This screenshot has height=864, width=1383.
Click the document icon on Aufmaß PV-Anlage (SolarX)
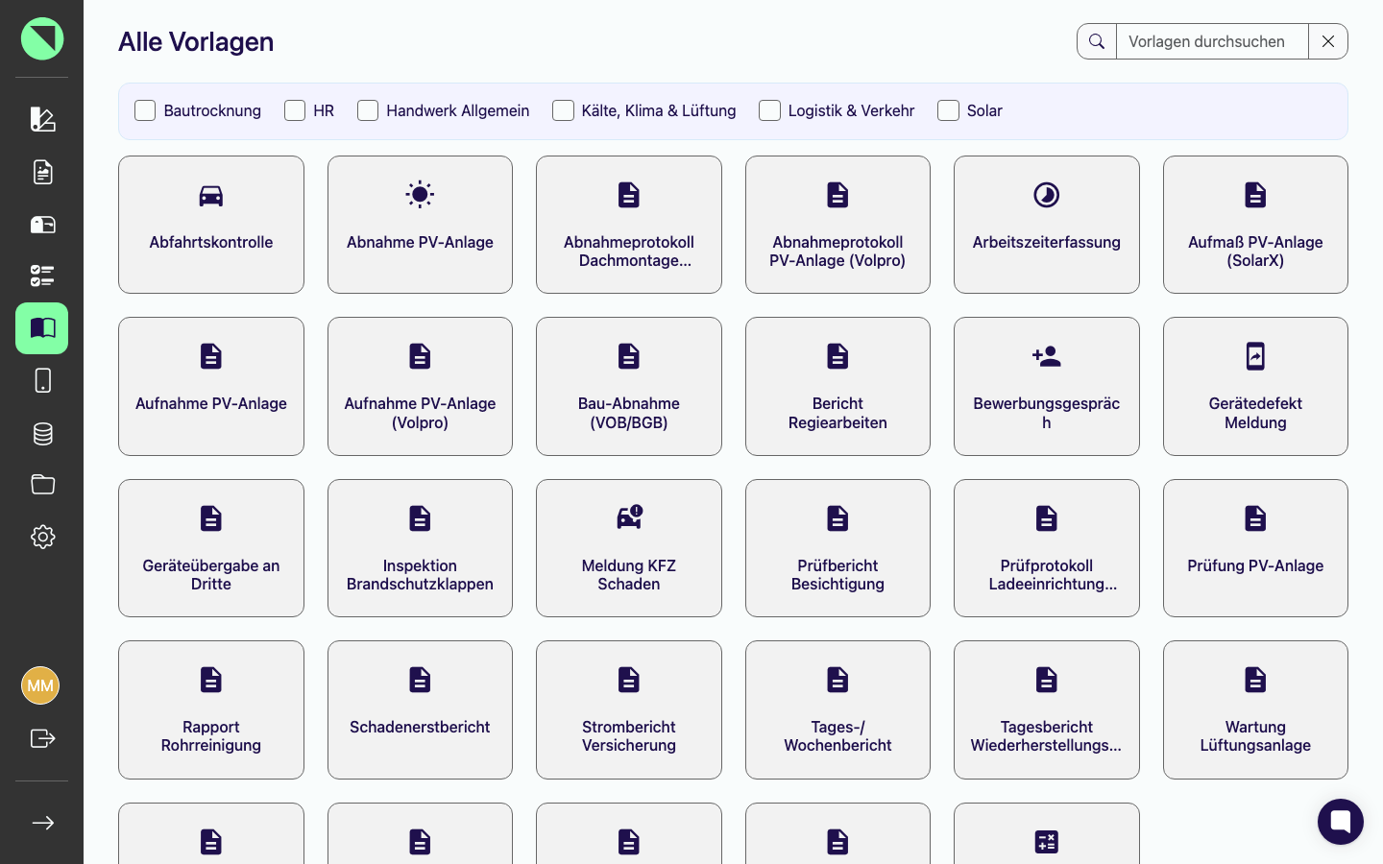tap(1255, 195)
